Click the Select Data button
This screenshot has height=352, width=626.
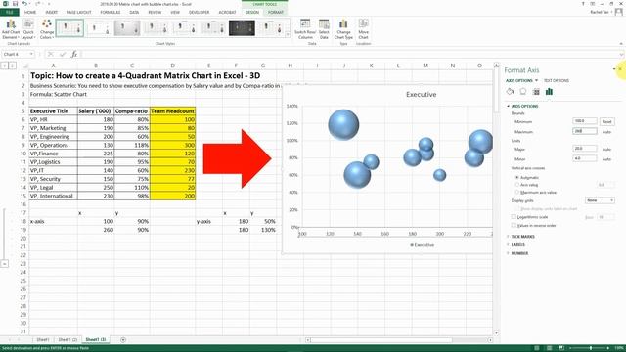tap(324, 29)
